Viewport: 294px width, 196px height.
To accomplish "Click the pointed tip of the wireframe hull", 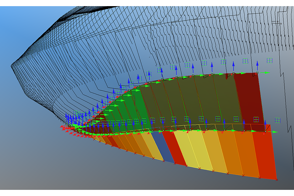I will click(12, 66).
